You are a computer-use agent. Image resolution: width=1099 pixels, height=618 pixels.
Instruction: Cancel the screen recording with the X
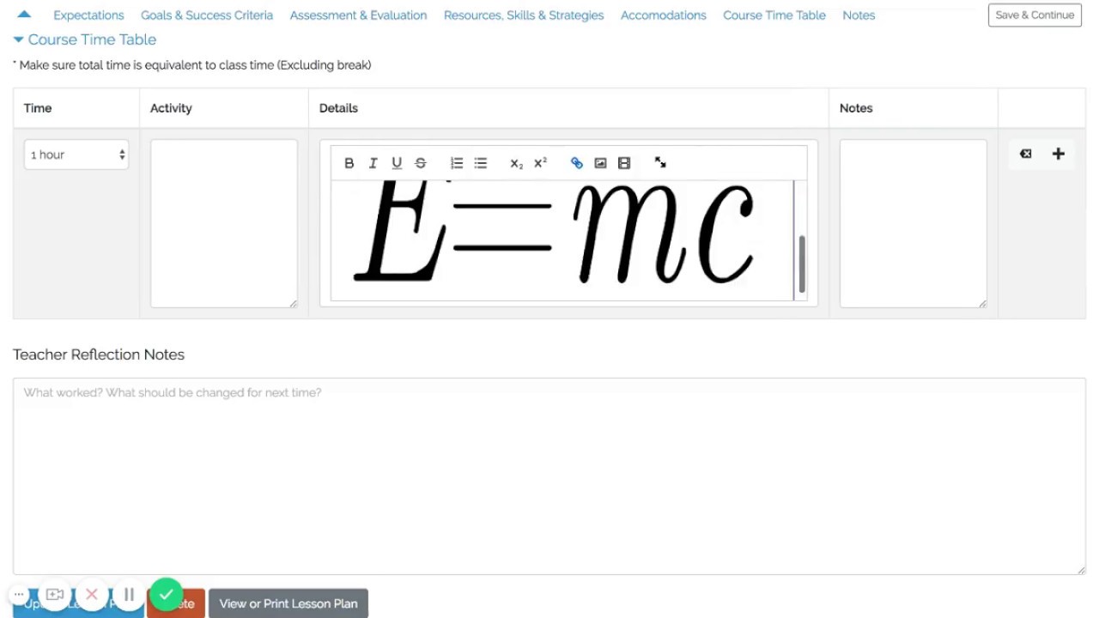point(92,594)
